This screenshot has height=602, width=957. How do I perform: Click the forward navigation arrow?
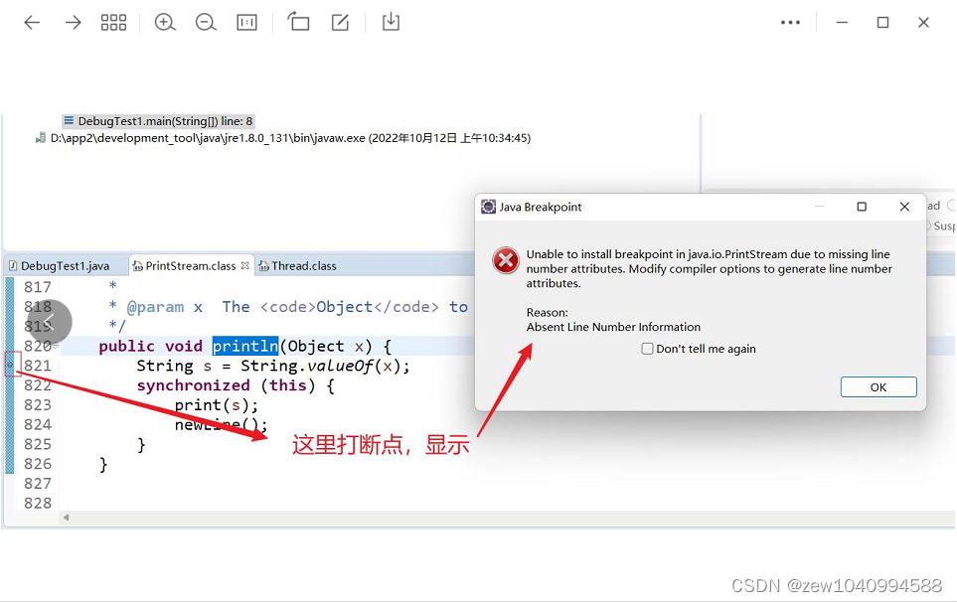(x=72, y=21)
